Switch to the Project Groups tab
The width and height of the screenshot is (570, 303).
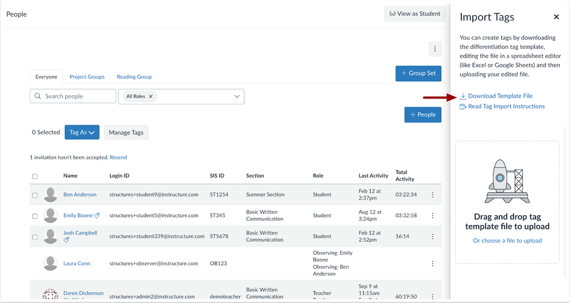point(87,76)
